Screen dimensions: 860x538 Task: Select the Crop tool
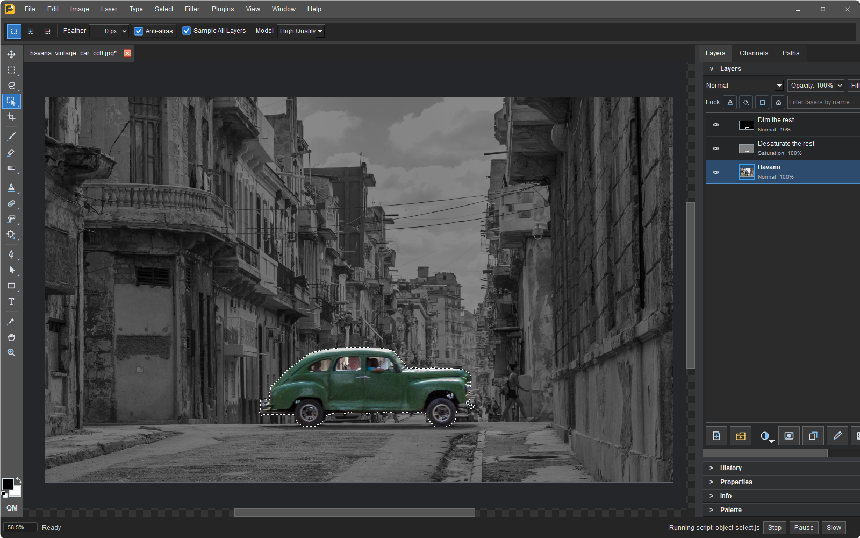(11, 117)
